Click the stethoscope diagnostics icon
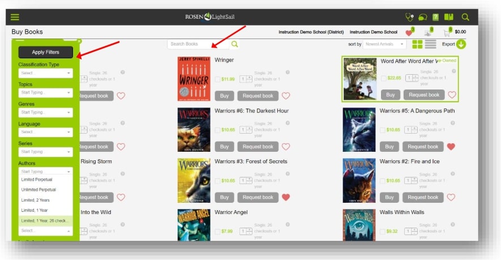The height and width of the screenshot is (260, 501). point(409,17)
